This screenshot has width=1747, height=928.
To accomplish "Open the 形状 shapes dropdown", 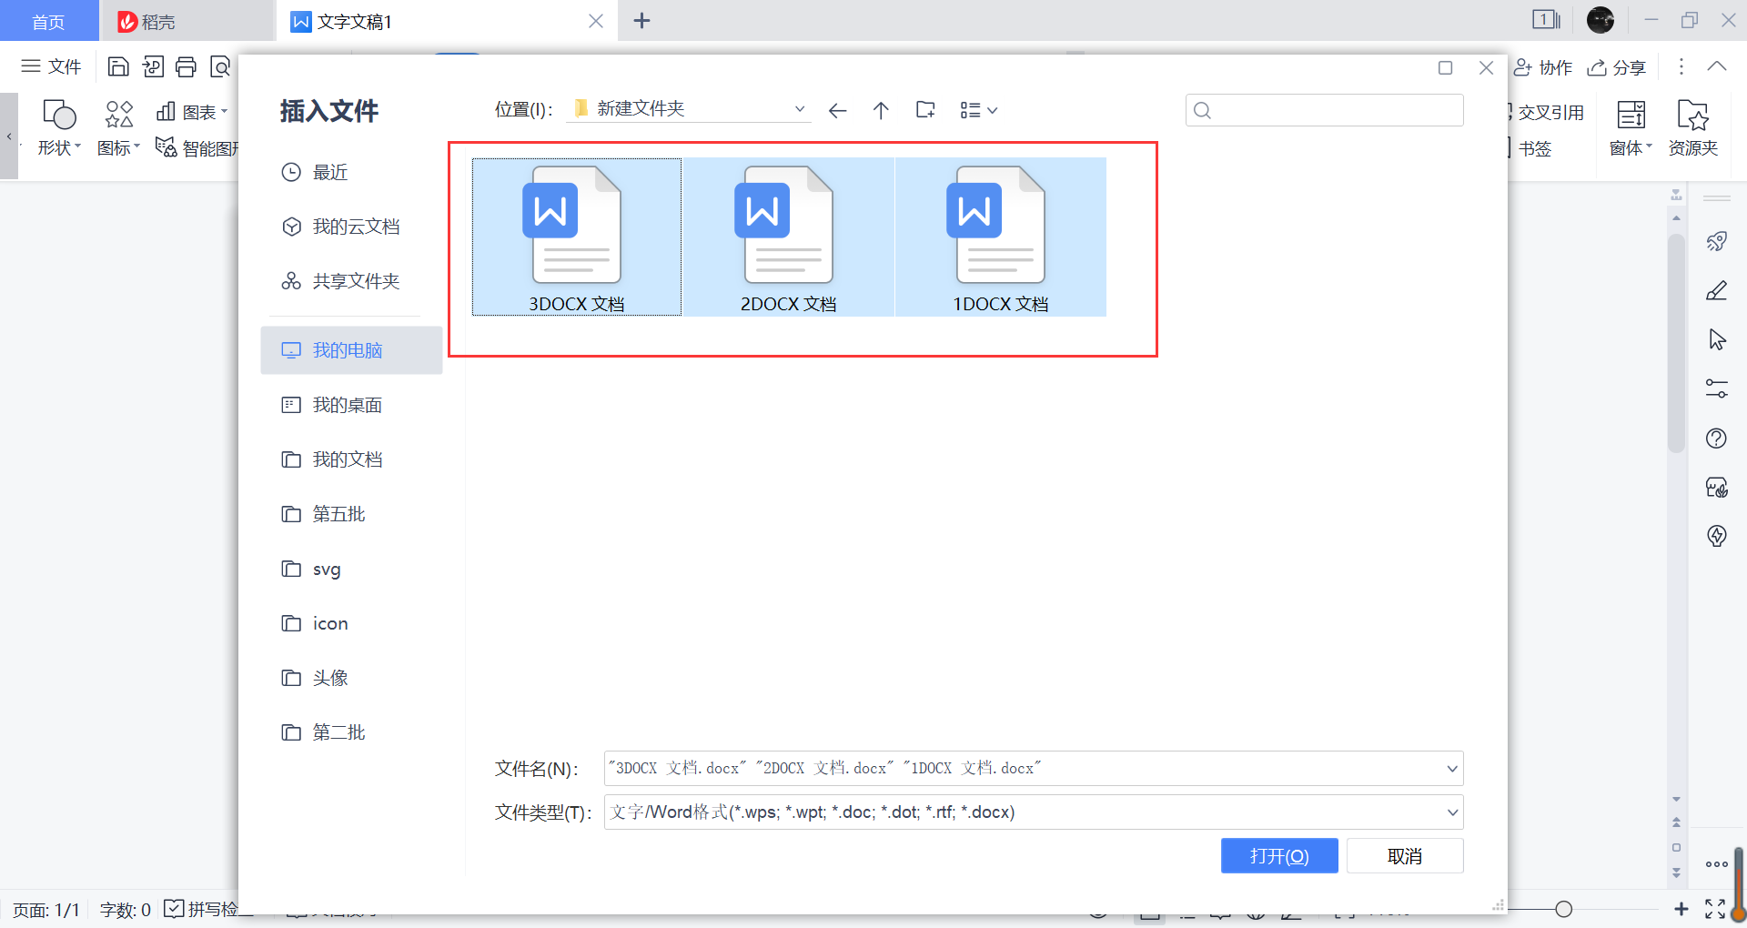I will (x=59, y=127).
